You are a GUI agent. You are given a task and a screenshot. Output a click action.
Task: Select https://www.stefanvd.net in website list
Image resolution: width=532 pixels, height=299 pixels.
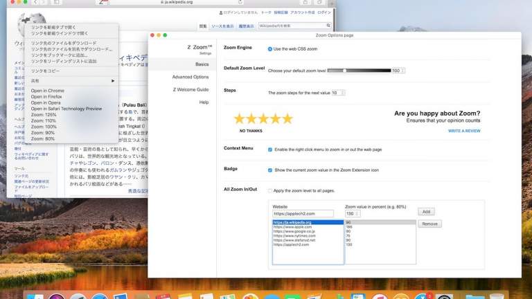308,240
